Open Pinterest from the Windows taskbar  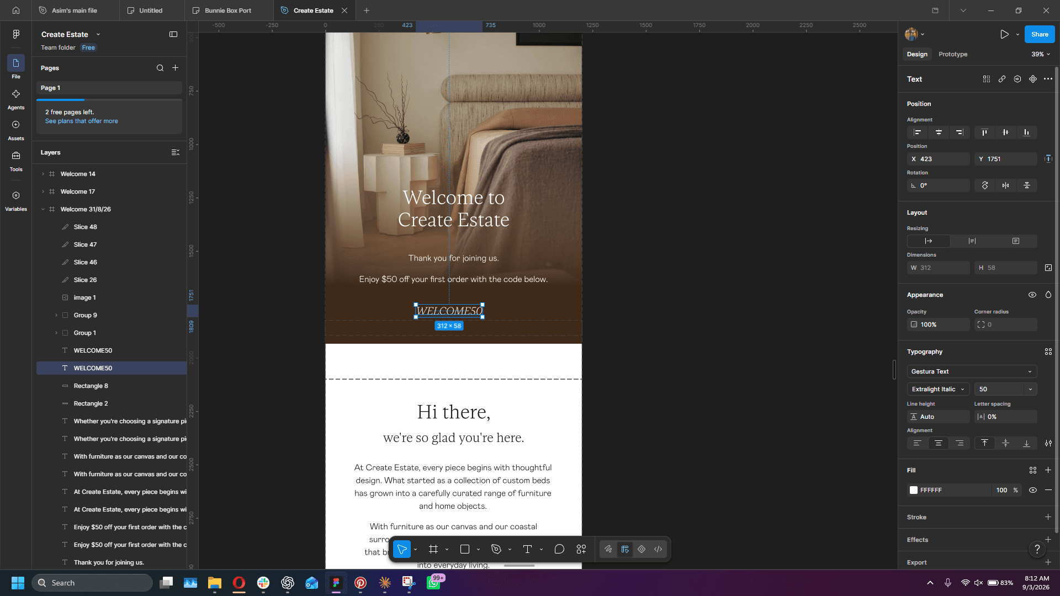point(361,583)
